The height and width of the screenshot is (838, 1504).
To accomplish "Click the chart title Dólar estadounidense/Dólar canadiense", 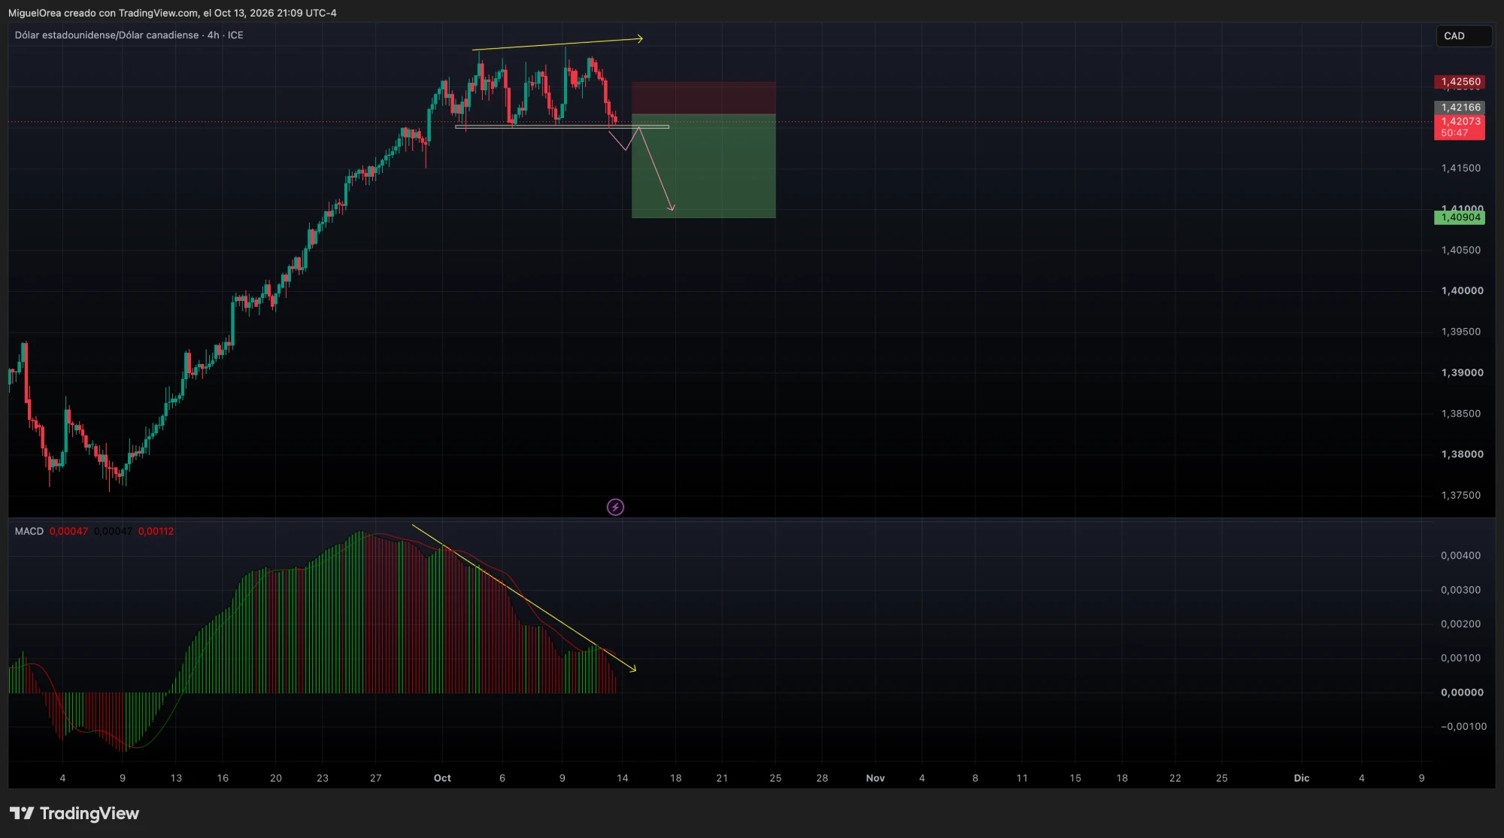I will tap(107, 35).
